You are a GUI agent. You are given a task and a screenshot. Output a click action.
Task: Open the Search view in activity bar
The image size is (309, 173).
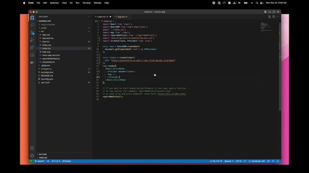point(32,25)
